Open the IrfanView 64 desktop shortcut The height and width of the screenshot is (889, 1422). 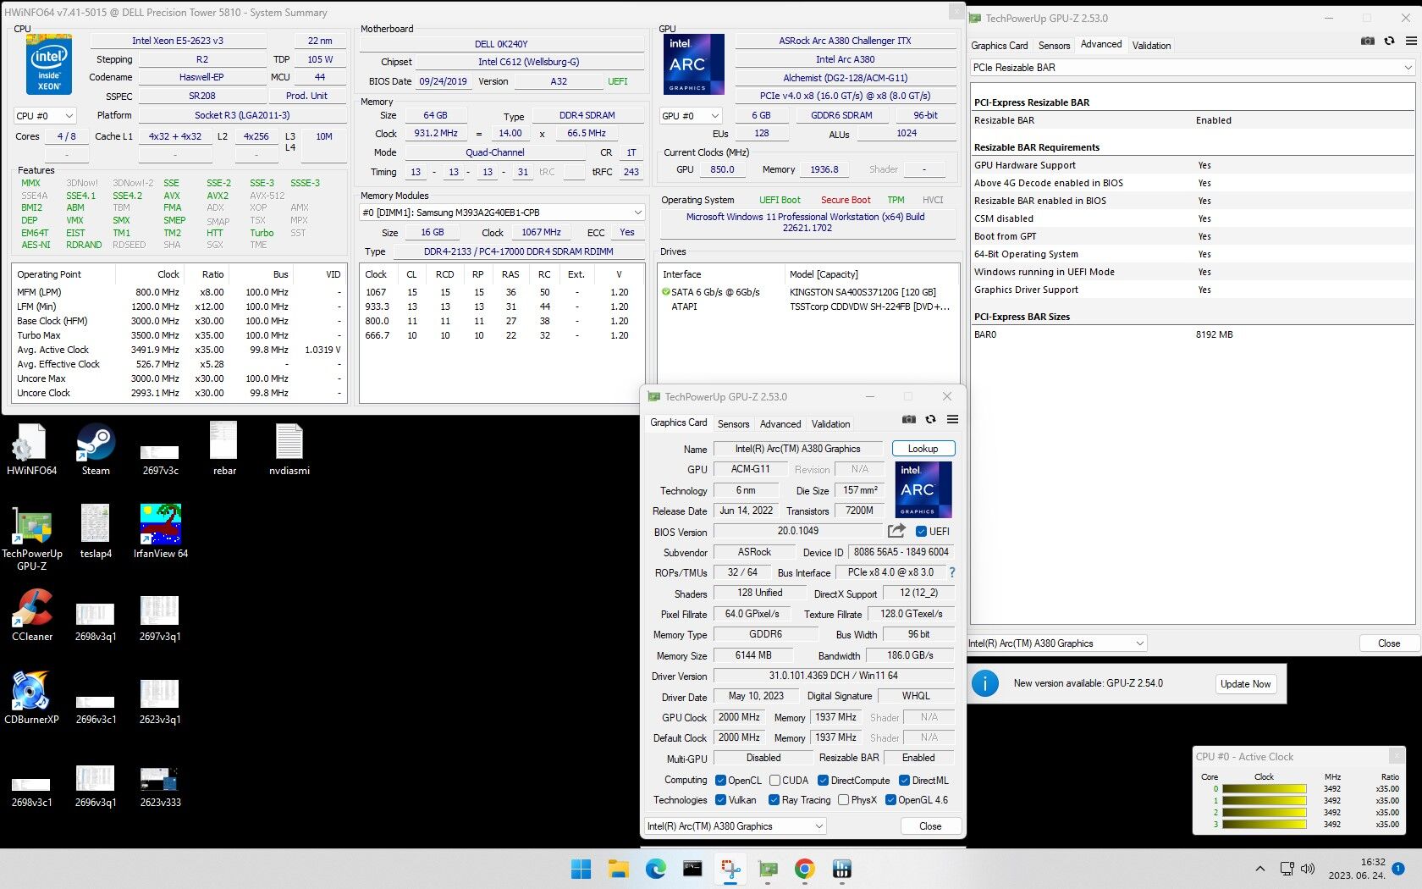coord(160,532)
